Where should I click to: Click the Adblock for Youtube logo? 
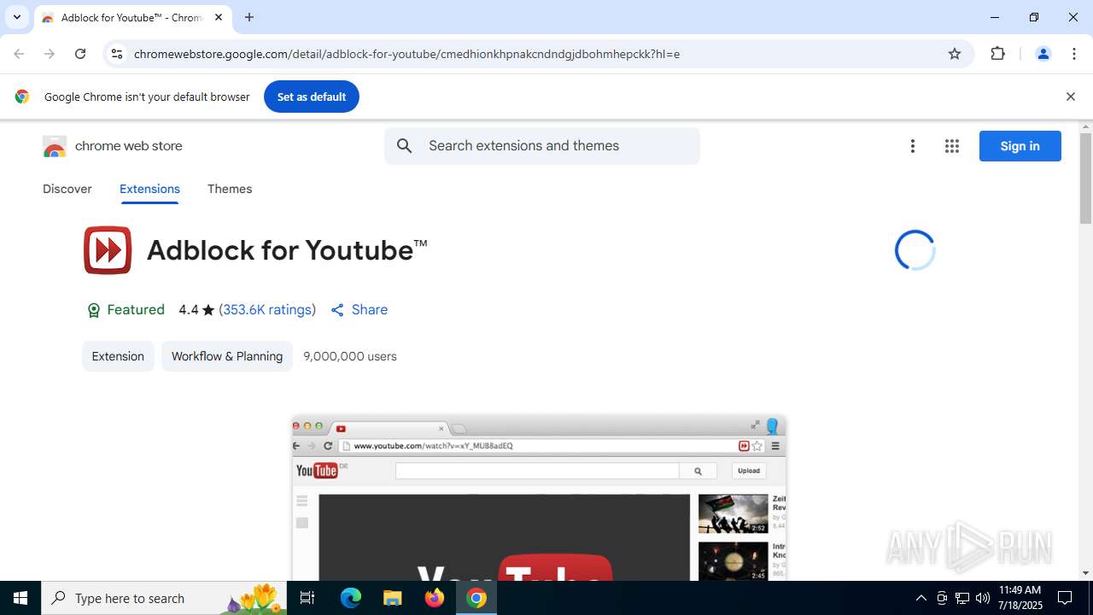click(x=108, y=250)
